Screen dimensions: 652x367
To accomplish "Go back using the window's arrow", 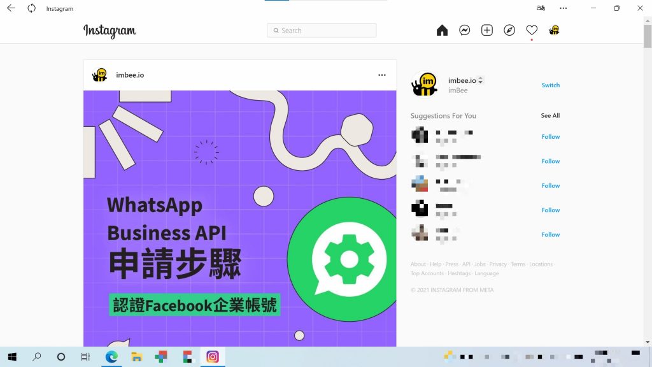I will click(x=11, y=8).
